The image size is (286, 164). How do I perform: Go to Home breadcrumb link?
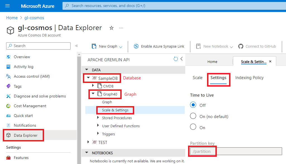pos(12,18)
